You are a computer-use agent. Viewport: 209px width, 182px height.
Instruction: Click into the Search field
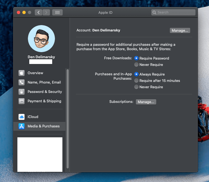click(x=173, y=12)
